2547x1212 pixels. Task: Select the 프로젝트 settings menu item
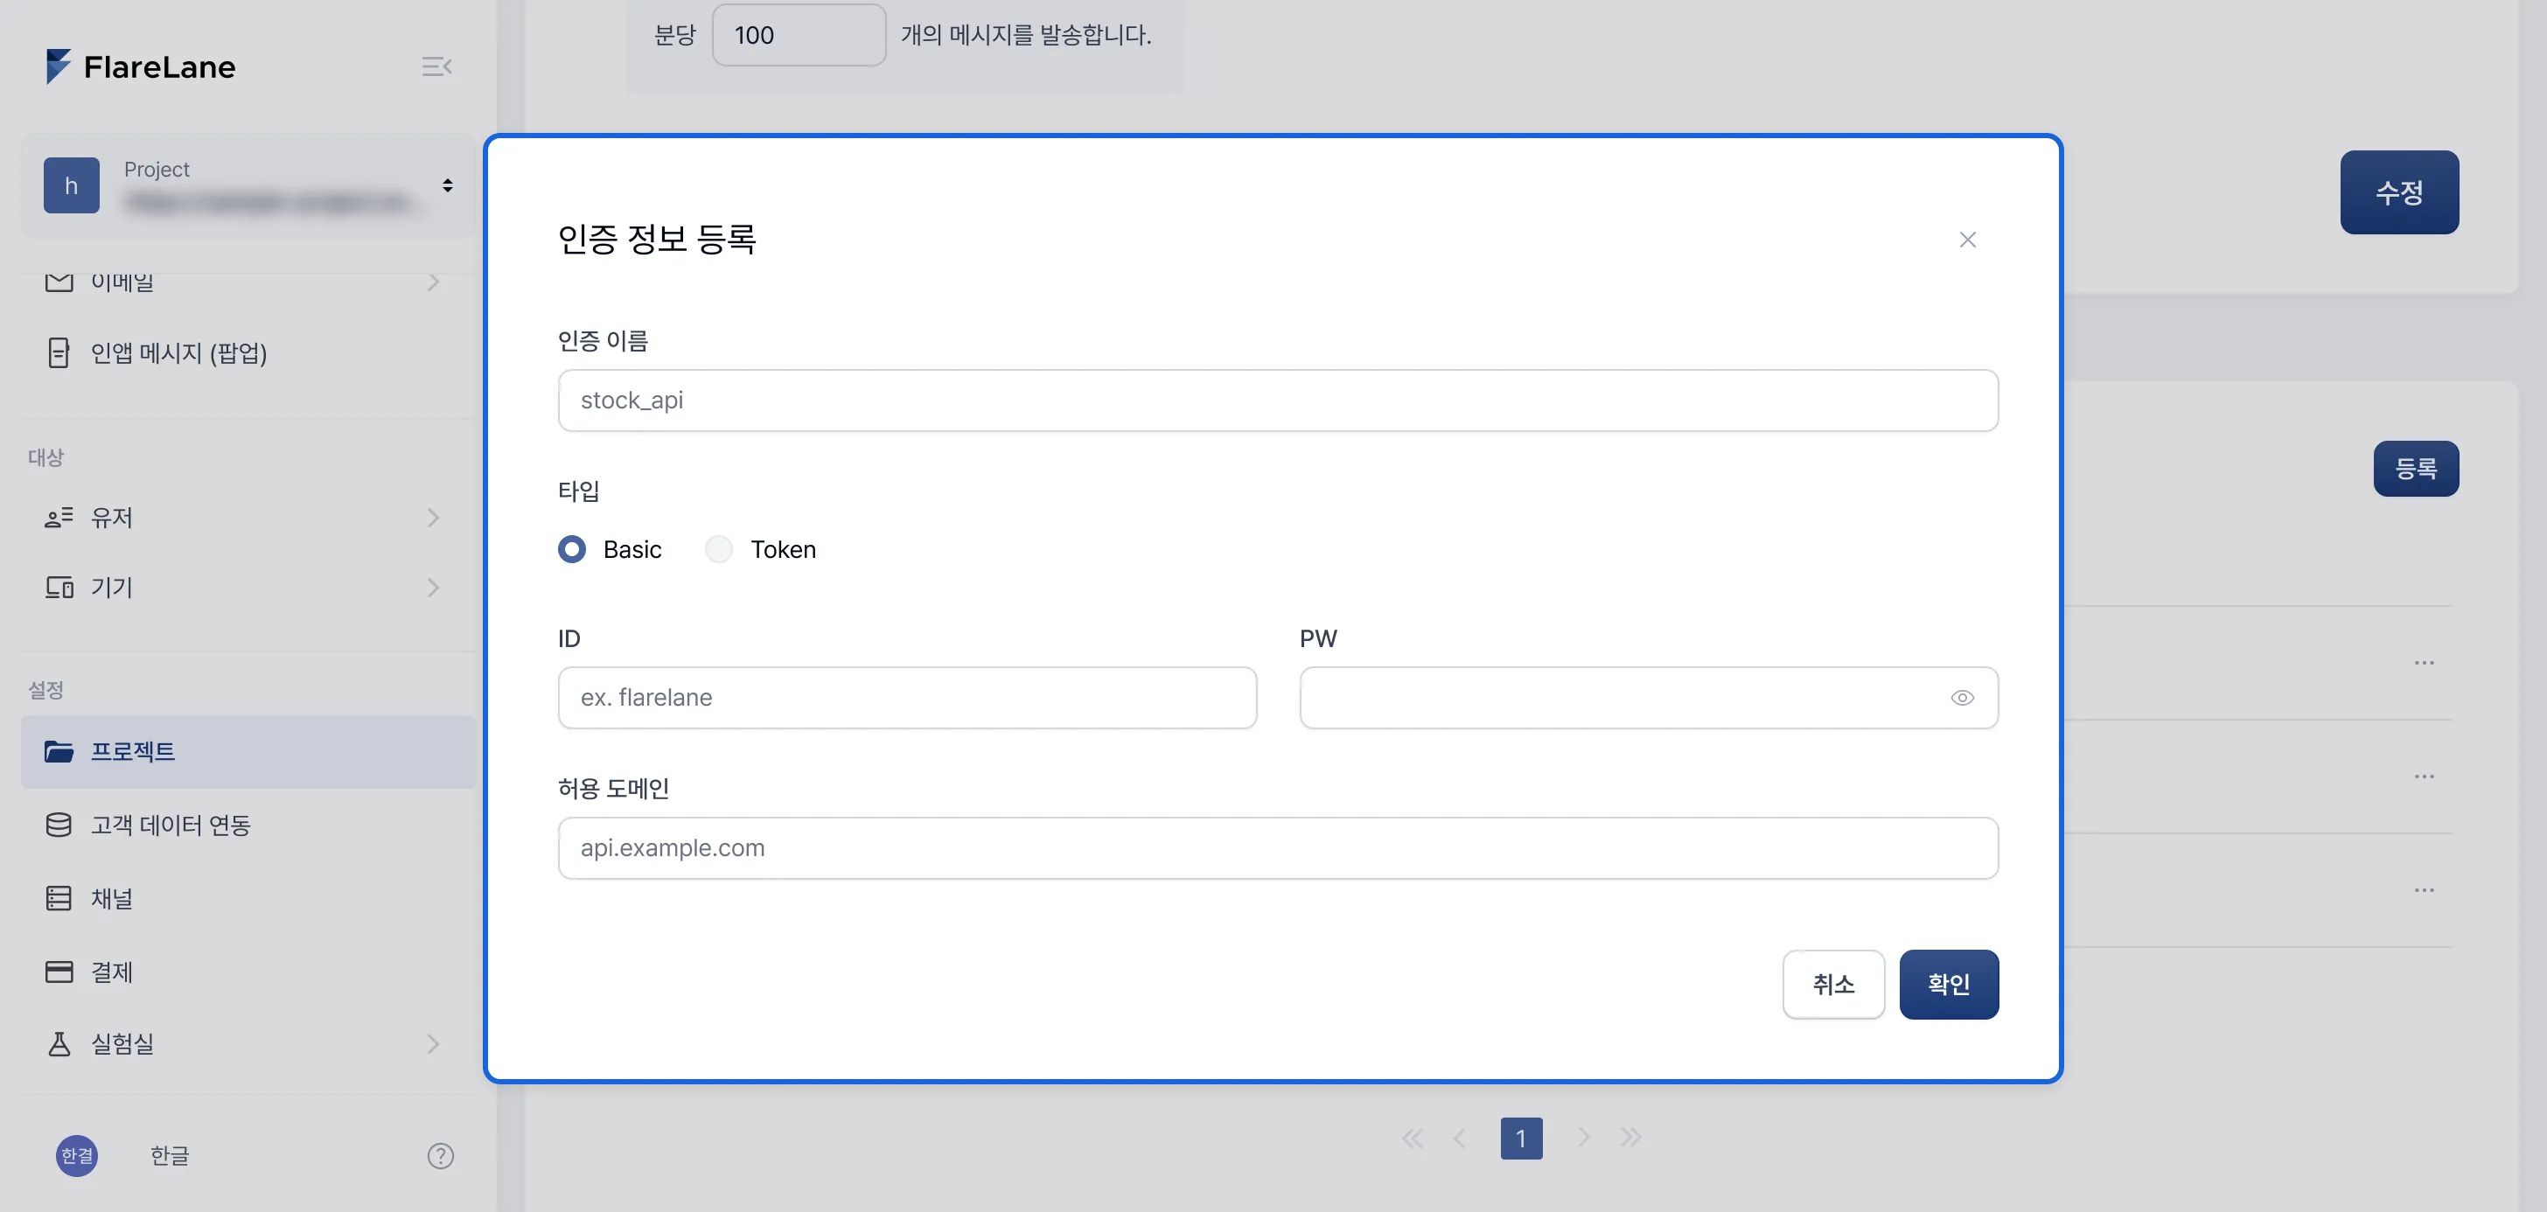248,751
